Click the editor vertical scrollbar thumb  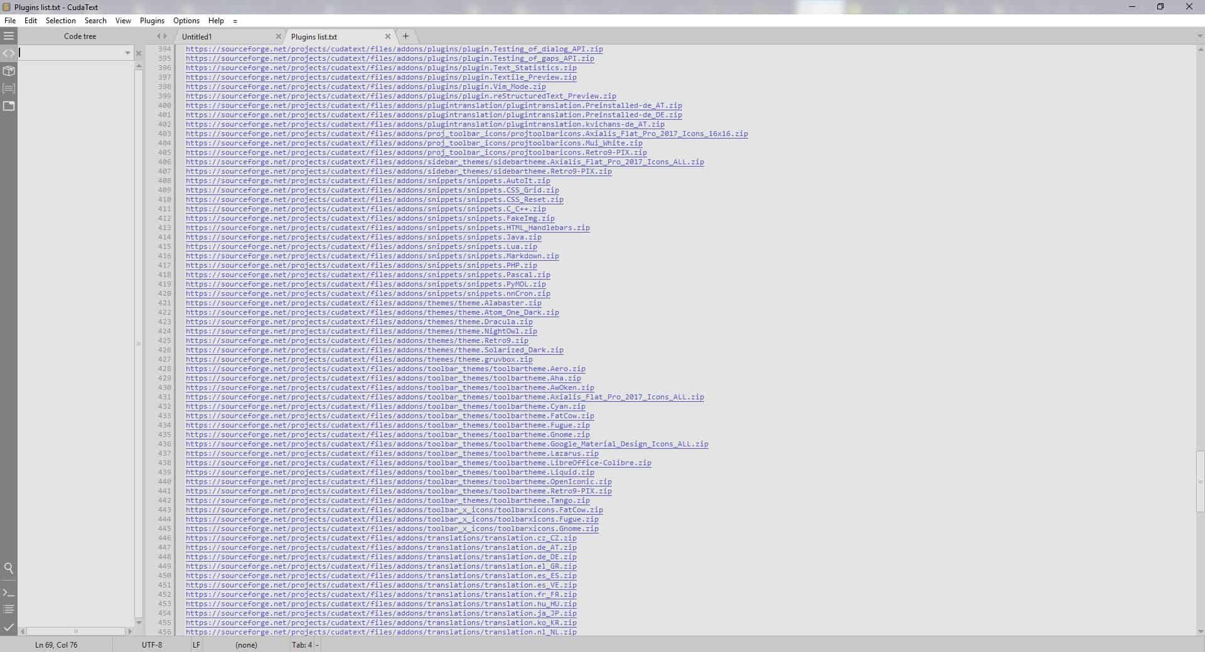click(x=1200, y=481)
